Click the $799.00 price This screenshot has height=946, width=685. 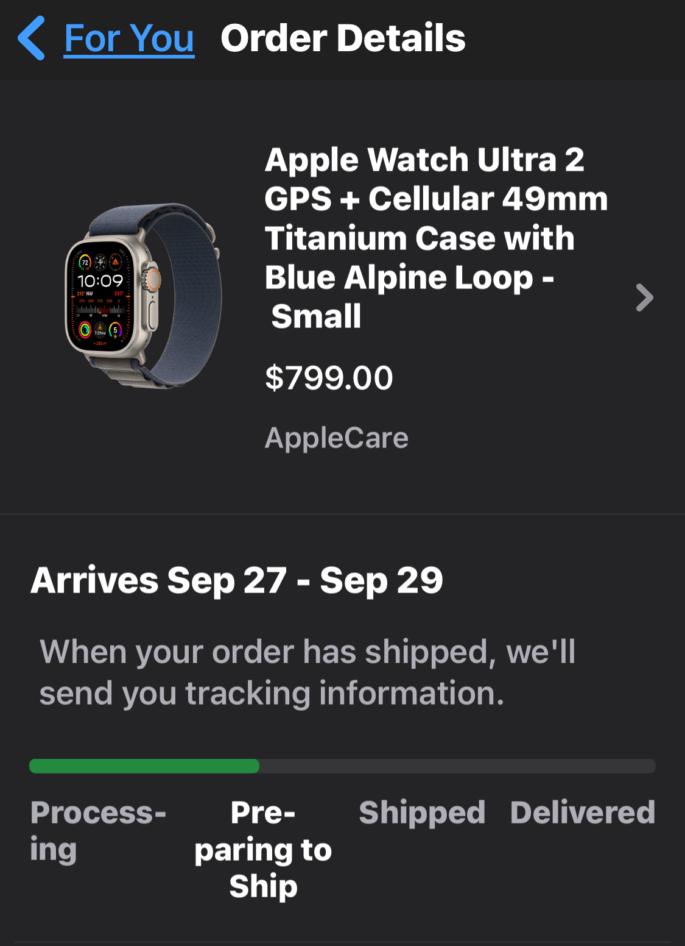point(329,378)
